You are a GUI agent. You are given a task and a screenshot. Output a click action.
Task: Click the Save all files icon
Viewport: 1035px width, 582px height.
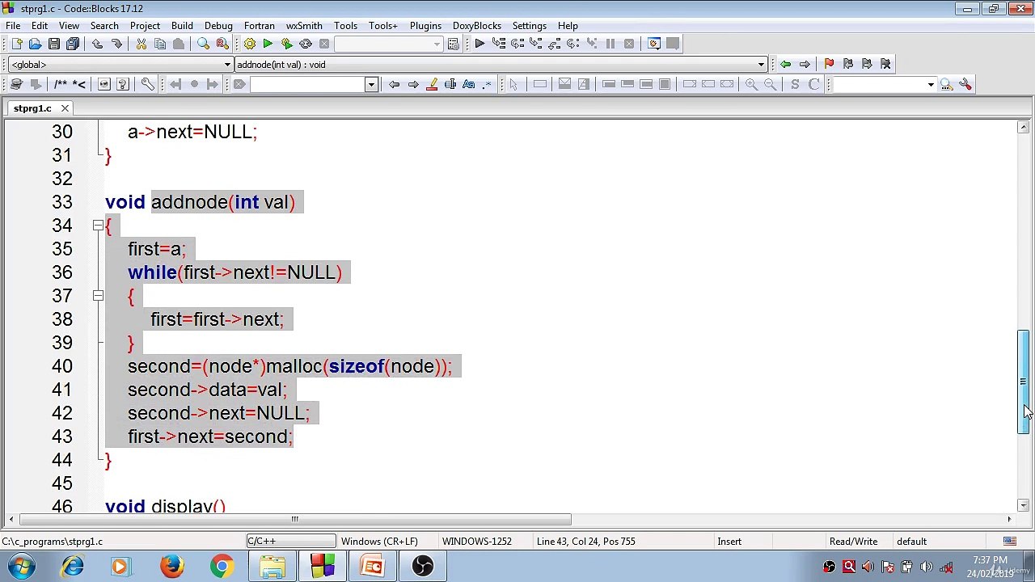pyautogui.click(x=72, y=44)
